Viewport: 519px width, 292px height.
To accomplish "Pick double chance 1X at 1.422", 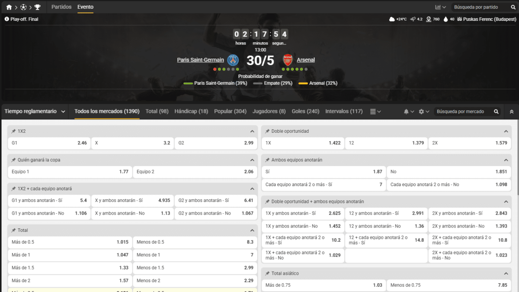I will (303, 143).
